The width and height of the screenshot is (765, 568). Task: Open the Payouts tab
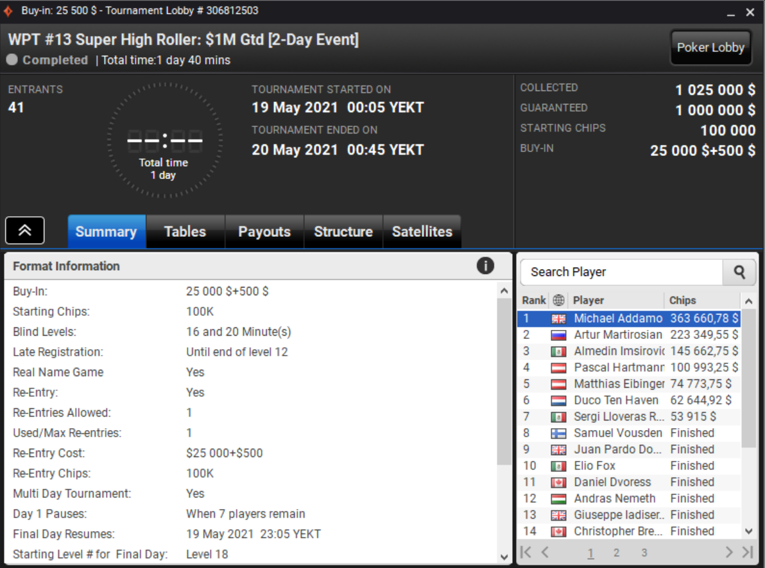[264, 232]
